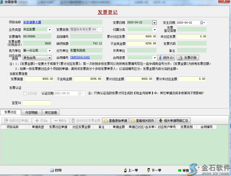The image size is (231, 176).
Task: Open the 发票日期 date dropdown
Action: tap(154, 22)
